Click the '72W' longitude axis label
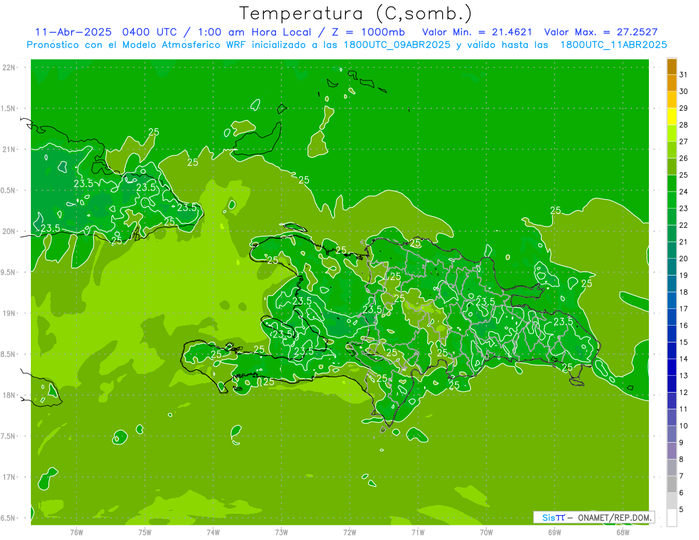The image size is (699, 540). coord(349,532)
